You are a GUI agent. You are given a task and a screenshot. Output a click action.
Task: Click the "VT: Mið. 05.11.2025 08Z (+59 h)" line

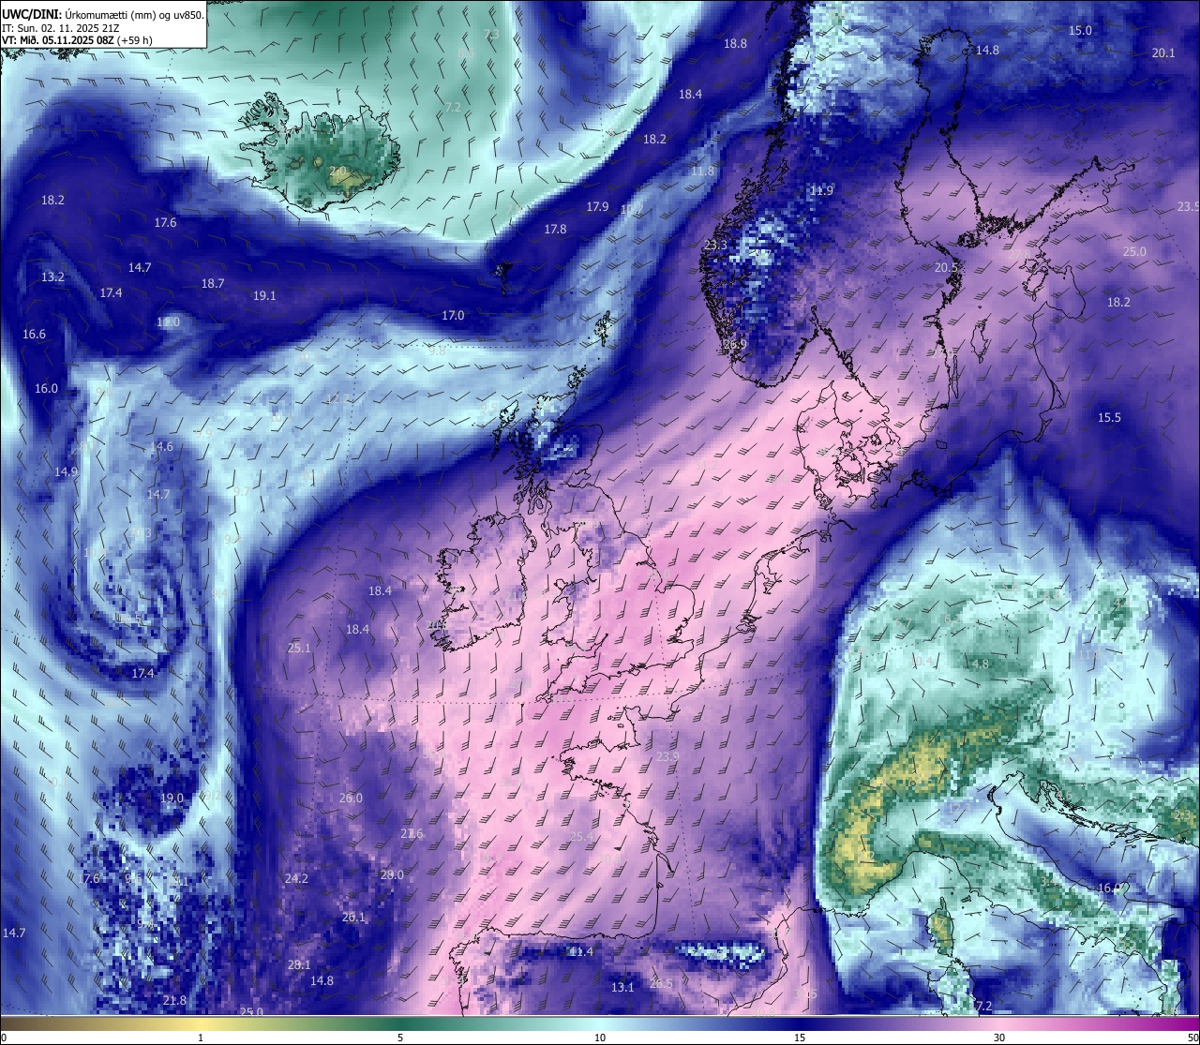(78, 40)
